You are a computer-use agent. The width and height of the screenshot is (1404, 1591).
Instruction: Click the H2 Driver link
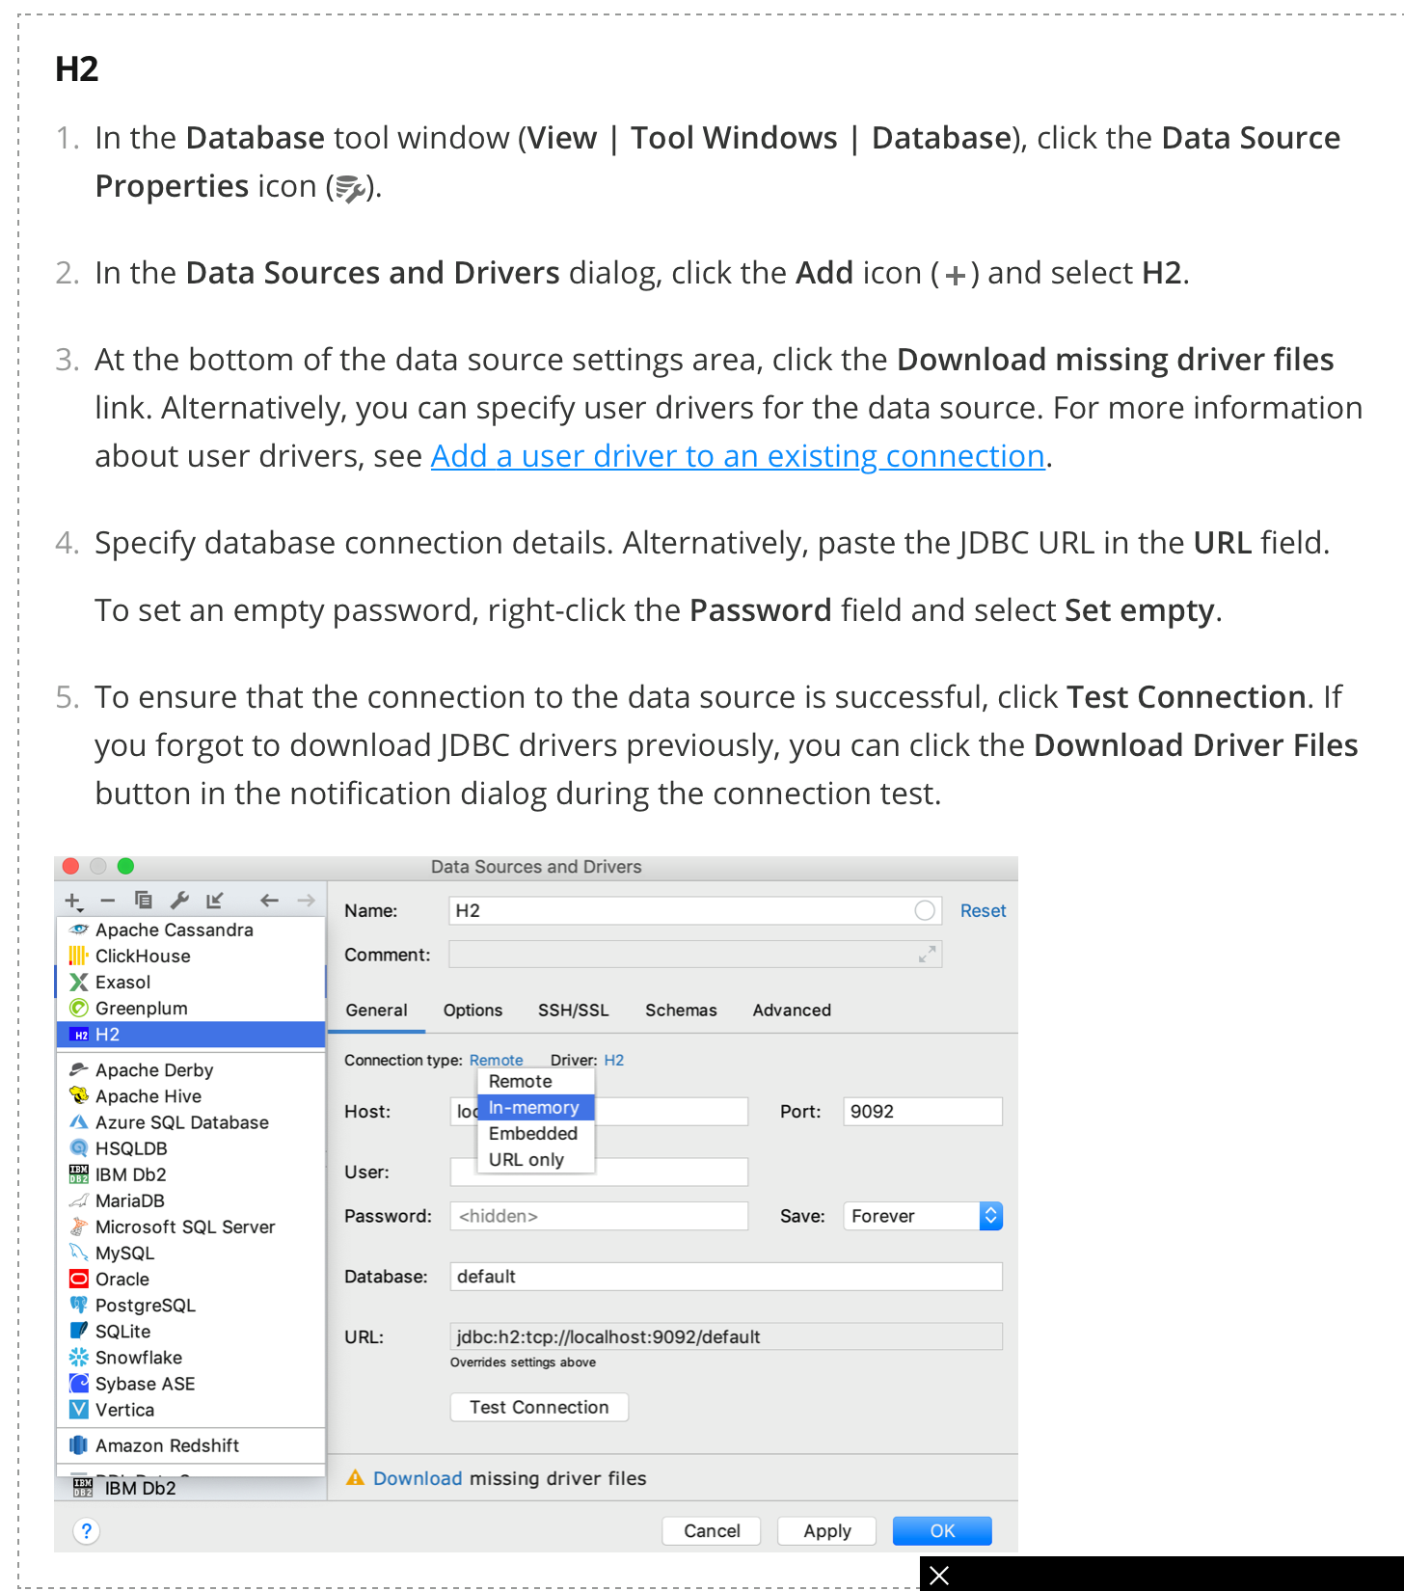pyautogui.click(x=613, y=1060)
